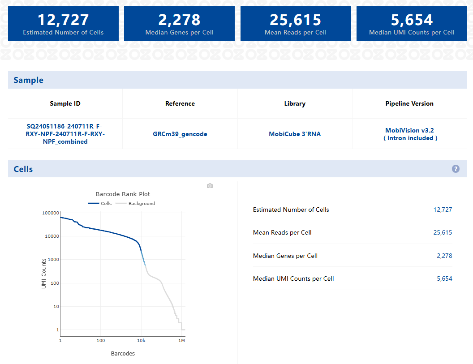This screenshot has height=364, width=473.
Task: Click the MobiCube 3'RNA library value
Action: point(295,134)
